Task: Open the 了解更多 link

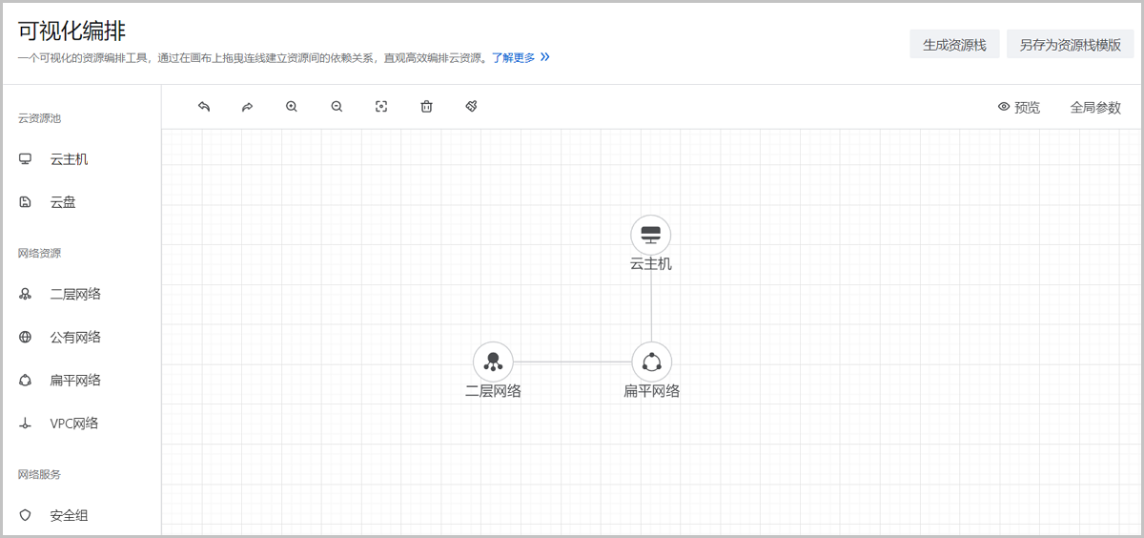Action: (520, 57)
